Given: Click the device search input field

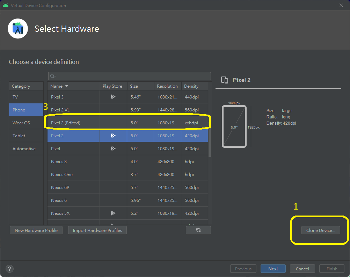Looking at the screenshot, I should point(130,76).
